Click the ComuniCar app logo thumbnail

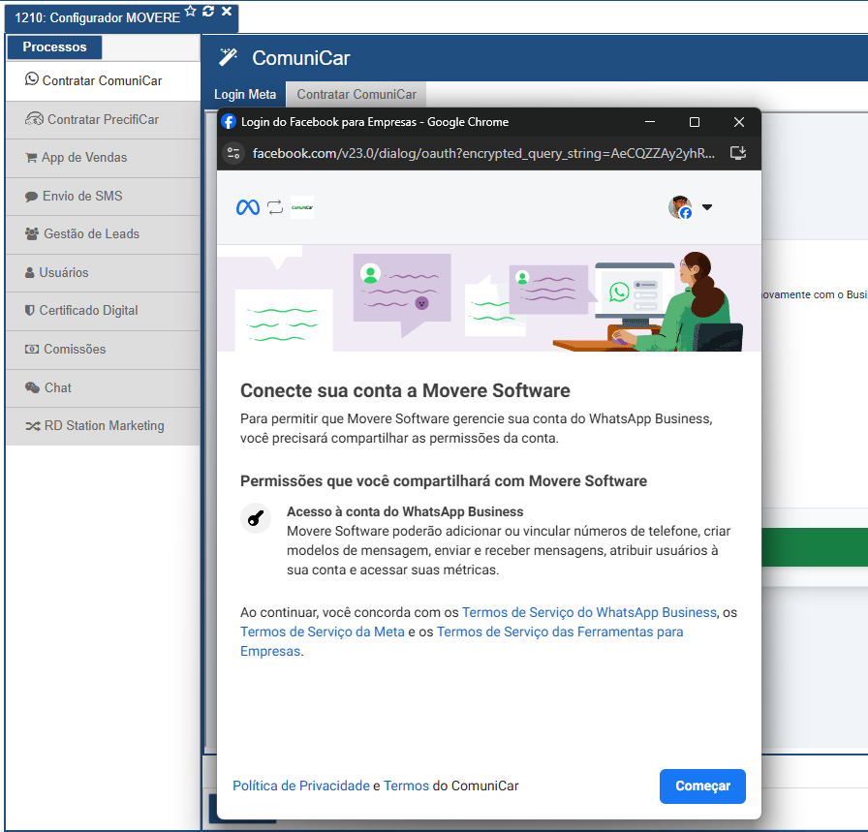pyautogui.click(x=302, y=207)
